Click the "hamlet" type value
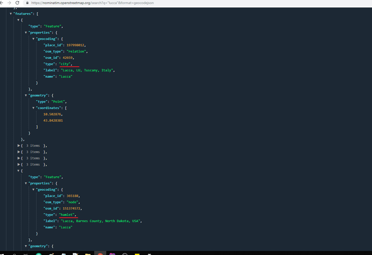This screenshot has height=255, width=372. click(67, 215)
